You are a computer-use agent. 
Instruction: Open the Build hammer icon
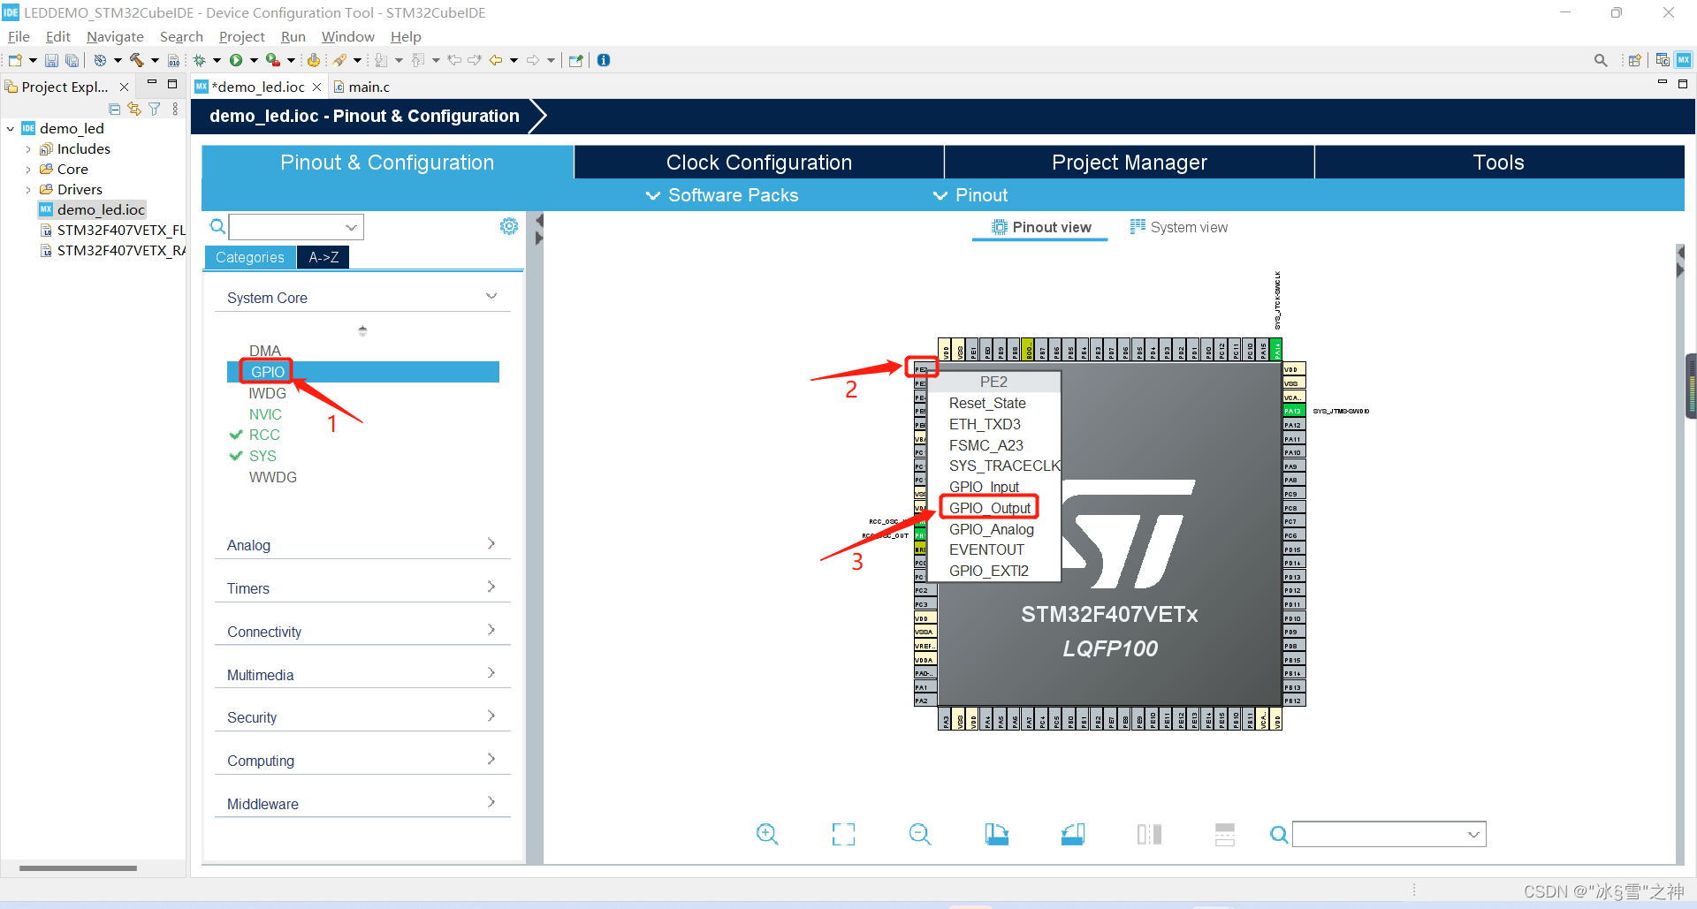pyautogui.click(x=137, y=59)
